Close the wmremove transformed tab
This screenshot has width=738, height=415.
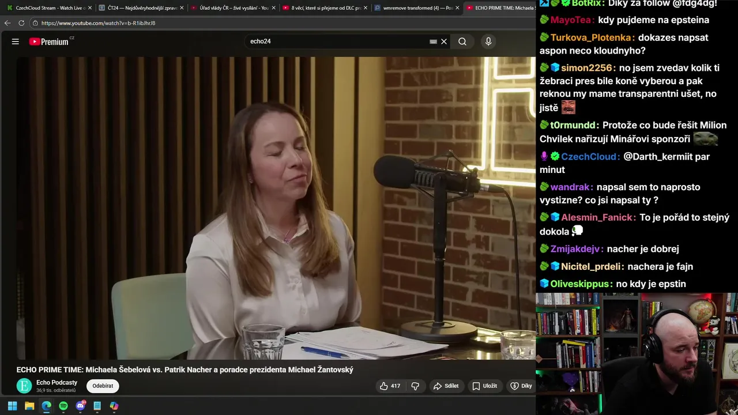457,8
